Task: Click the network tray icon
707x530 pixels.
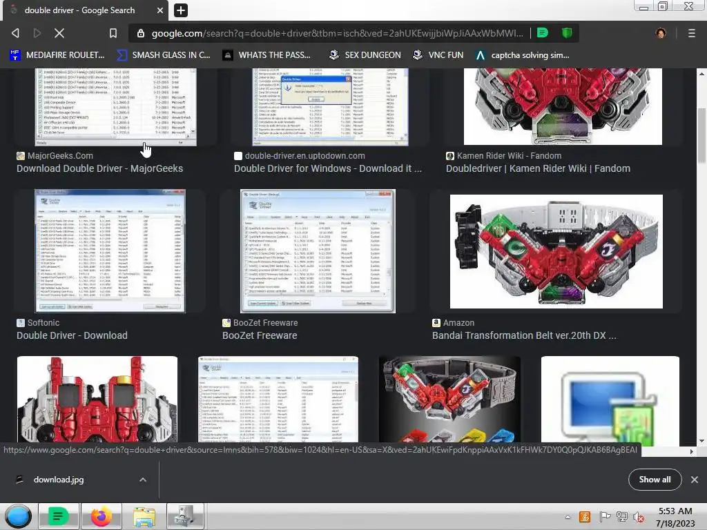Action: point(622,517)
